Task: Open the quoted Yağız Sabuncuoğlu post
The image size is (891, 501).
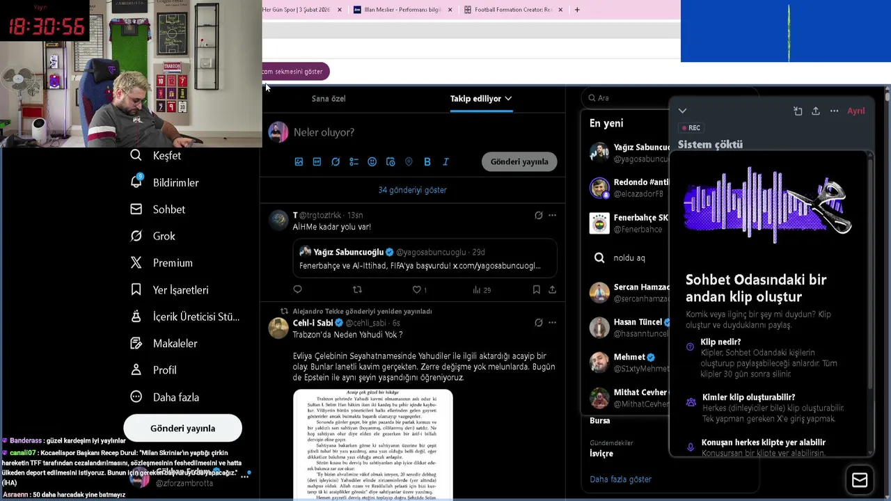Action: coord(425,258)
